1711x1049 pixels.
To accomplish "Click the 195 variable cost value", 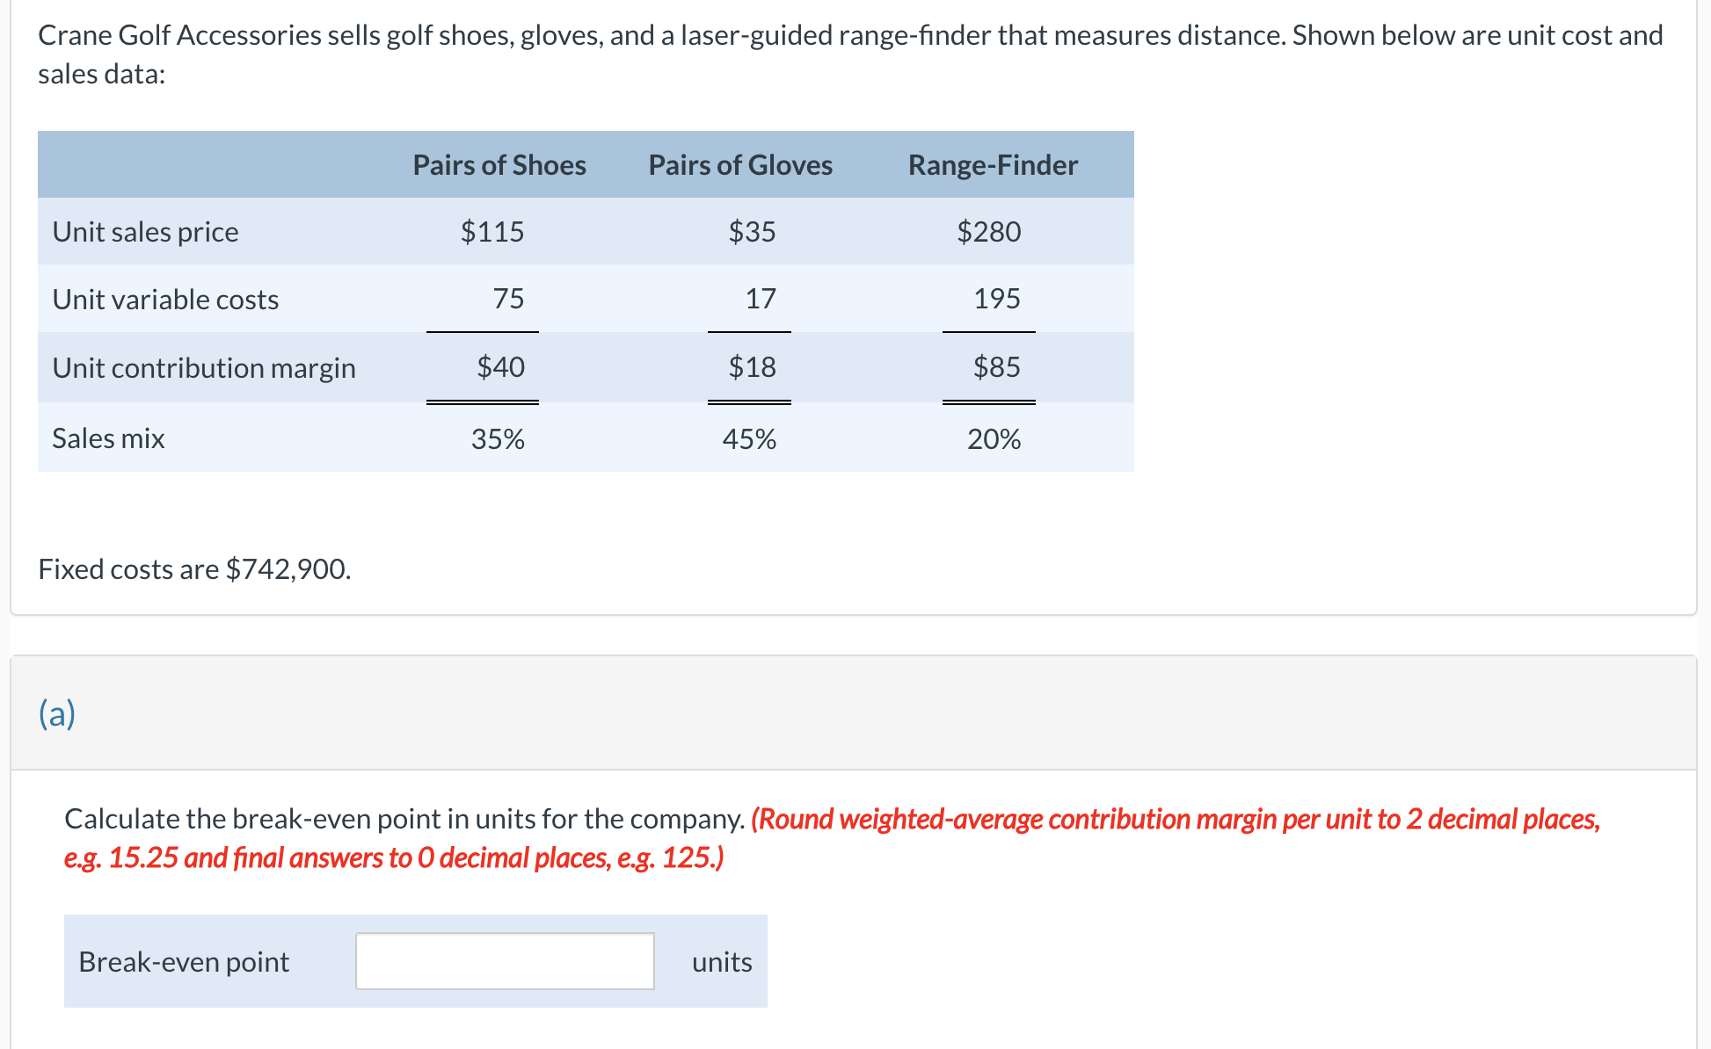I will (x=997, y=299).
